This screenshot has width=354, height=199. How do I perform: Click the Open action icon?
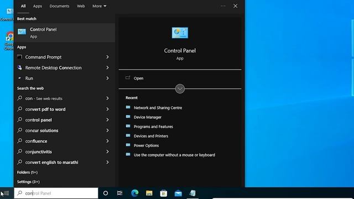(128, 78)
